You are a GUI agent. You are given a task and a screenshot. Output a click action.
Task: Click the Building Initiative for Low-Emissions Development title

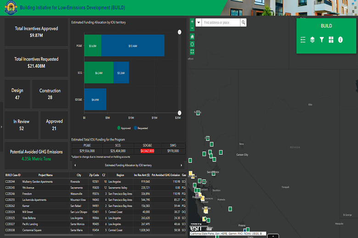tap(73, 7)
